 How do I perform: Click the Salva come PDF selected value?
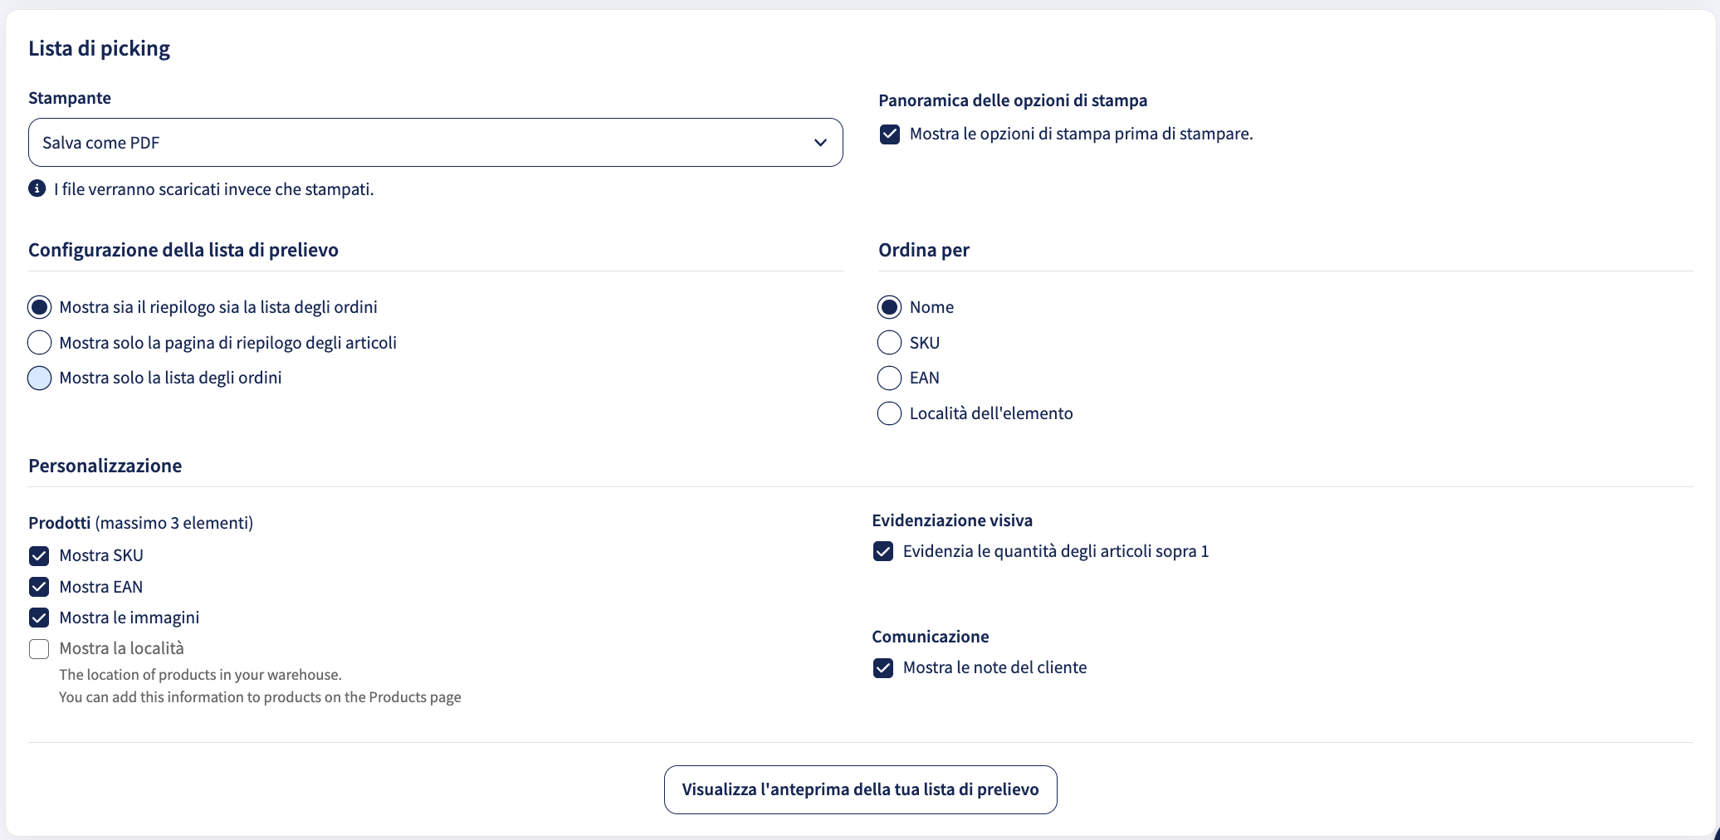(100, 143)
